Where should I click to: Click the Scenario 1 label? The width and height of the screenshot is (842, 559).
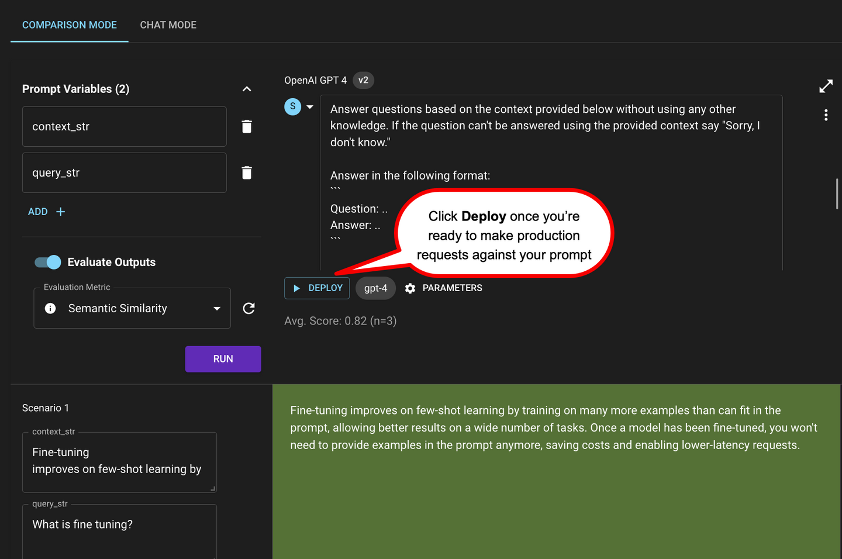[46, 408]
